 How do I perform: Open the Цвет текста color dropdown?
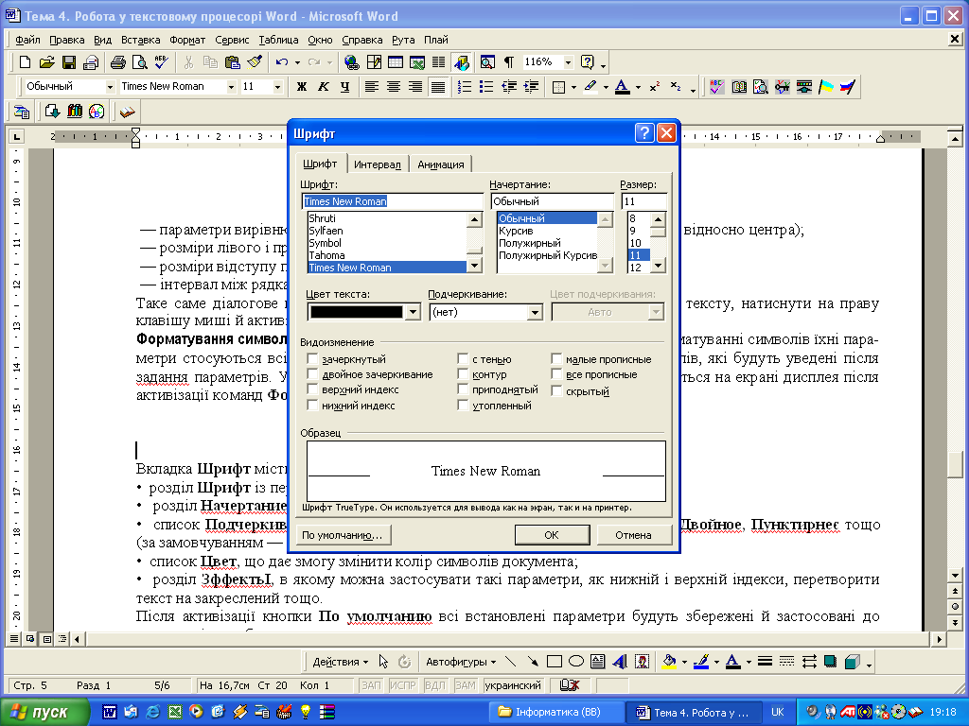(x=413, y=312)
